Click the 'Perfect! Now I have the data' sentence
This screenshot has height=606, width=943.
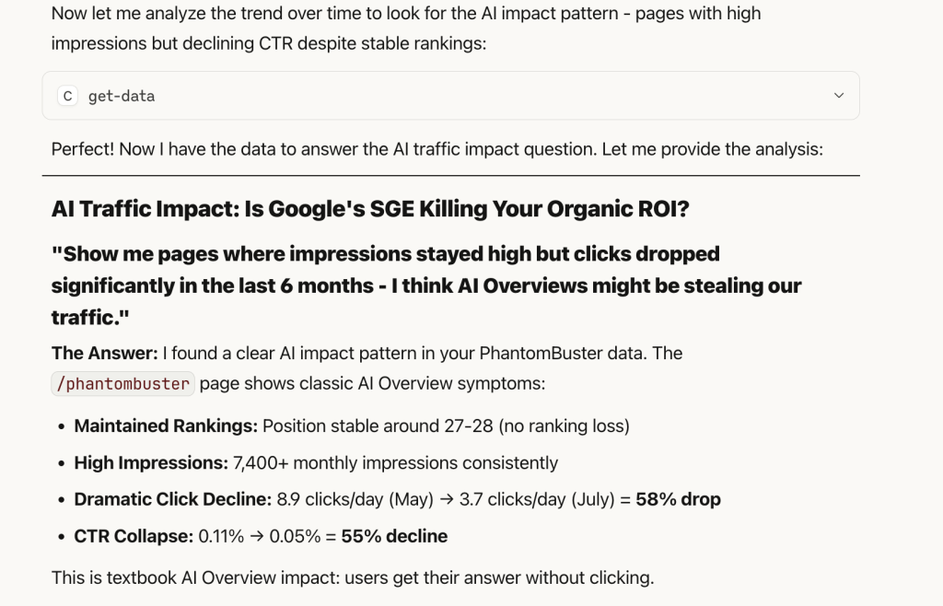[x=437, y=149]
